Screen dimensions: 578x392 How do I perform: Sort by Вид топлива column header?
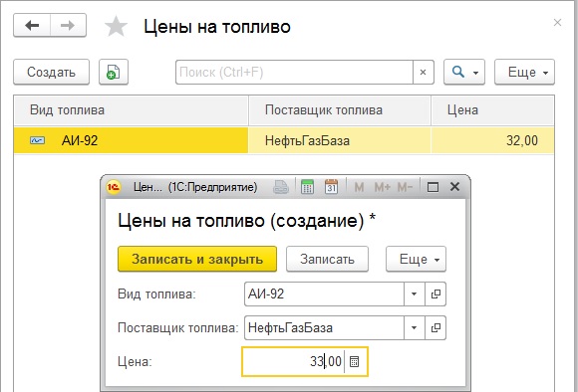(131, 110)
